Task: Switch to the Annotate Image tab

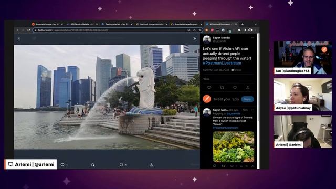Action: tap(47, 24)
